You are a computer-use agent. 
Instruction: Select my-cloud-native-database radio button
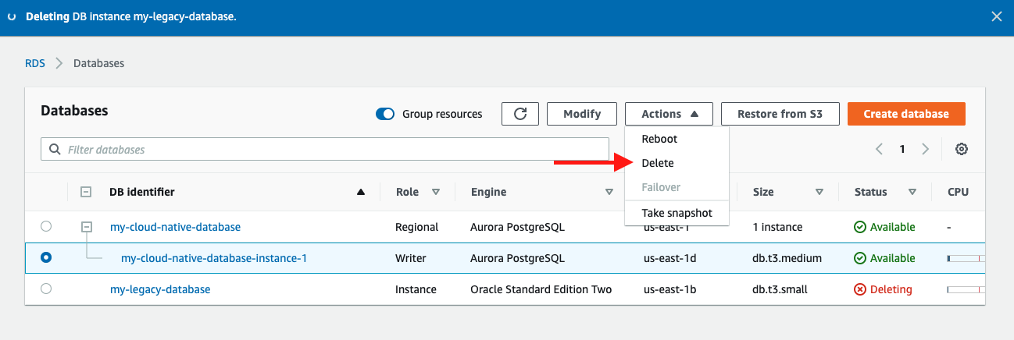pyautogui.click(x=46, y=226)
